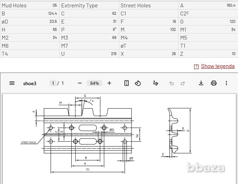Zoom in with the plus button
This screenshot has width=238, height=184.
pyautogui.click(x=109, y=83)
